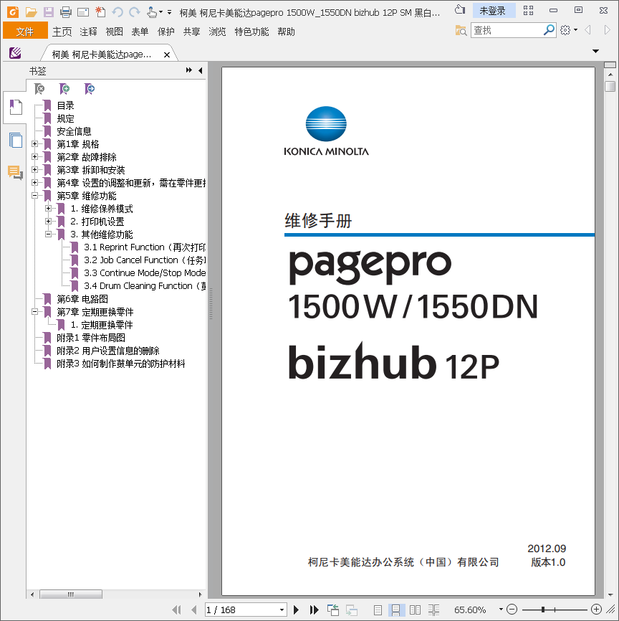Expand the 第3章 拆卸和安装 bookmark
619x621 pixels.
pyautogui.click(x=35, y=170)
